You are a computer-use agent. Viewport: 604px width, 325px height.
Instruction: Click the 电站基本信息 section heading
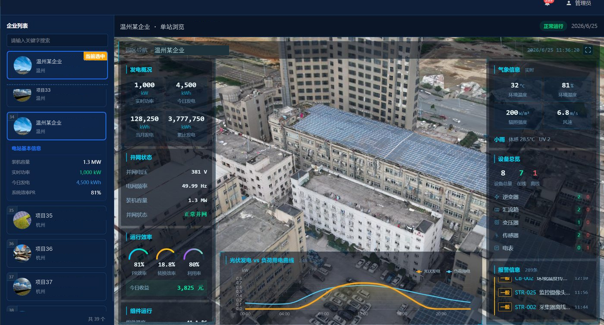[x=26, y=148]
